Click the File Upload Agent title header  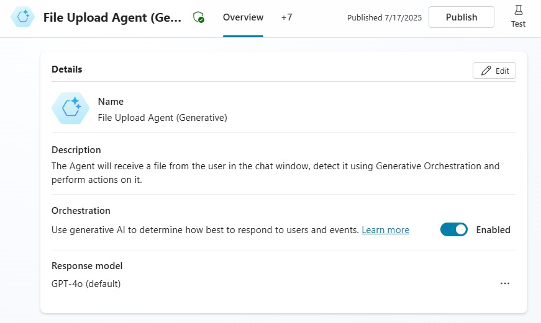coord(112,17)
